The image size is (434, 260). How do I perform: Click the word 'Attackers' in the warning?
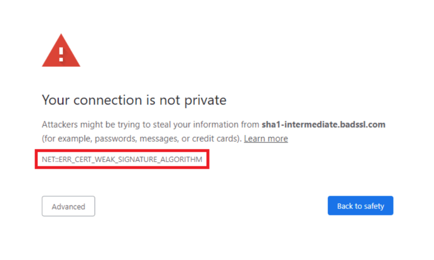coord(58,125)
